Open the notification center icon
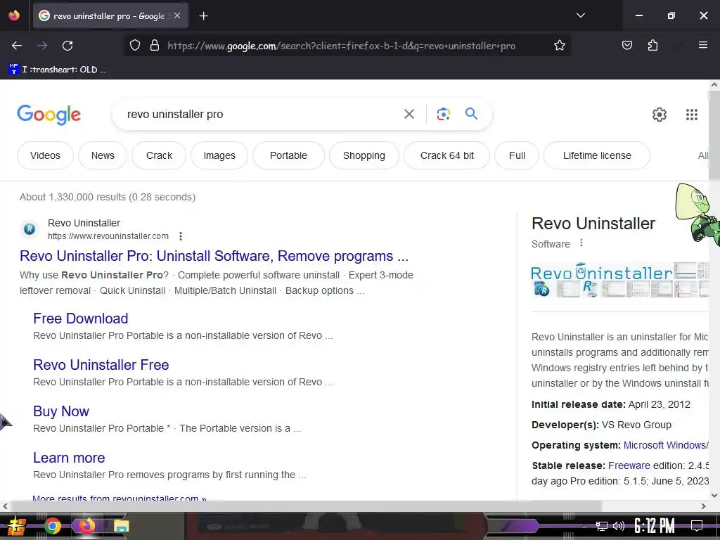Viewport: 720px width, 540px height. pos(697,526)
